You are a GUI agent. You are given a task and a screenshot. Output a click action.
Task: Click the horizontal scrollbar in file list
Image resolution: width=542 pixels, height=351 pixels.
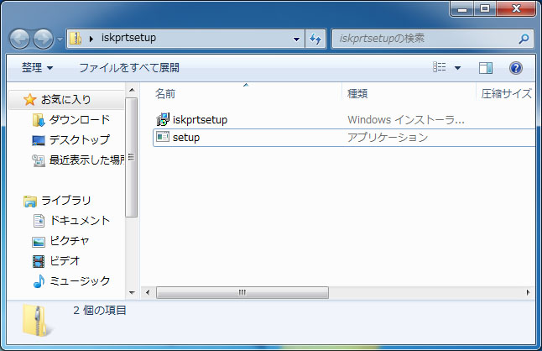(242, 292)
